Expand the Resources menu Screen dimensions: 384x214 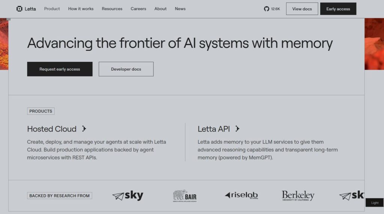(112, 9)
